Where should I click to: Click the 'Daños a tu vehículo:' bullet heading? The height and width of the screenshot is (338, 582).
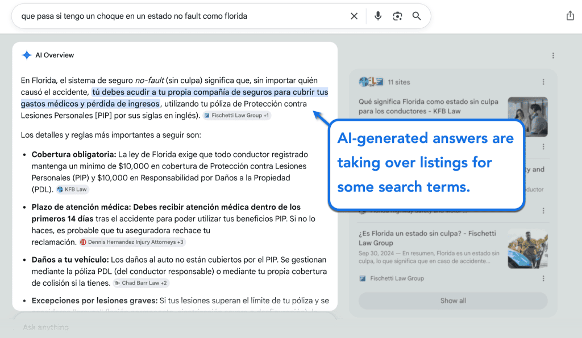[70, 260]
